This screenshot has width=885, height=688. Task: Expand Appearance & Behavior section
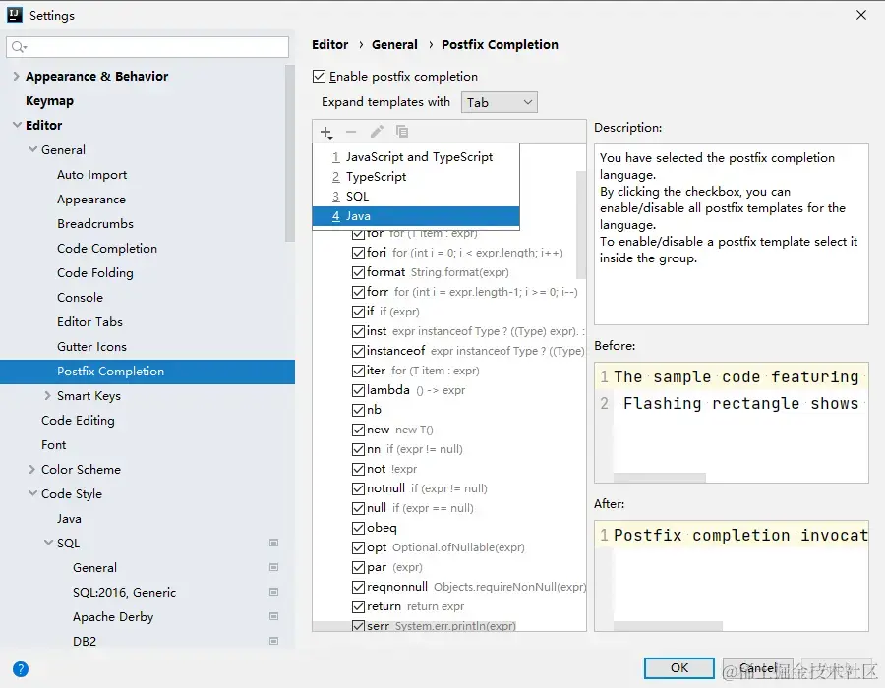[x=16, y=76]
